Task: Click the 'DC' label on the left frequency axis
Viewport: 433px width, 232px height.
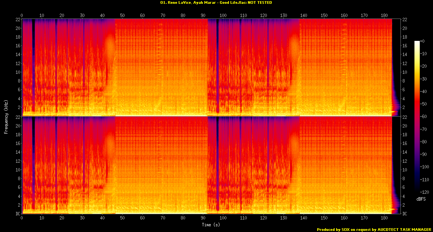Action: click(x=18, y=214)
